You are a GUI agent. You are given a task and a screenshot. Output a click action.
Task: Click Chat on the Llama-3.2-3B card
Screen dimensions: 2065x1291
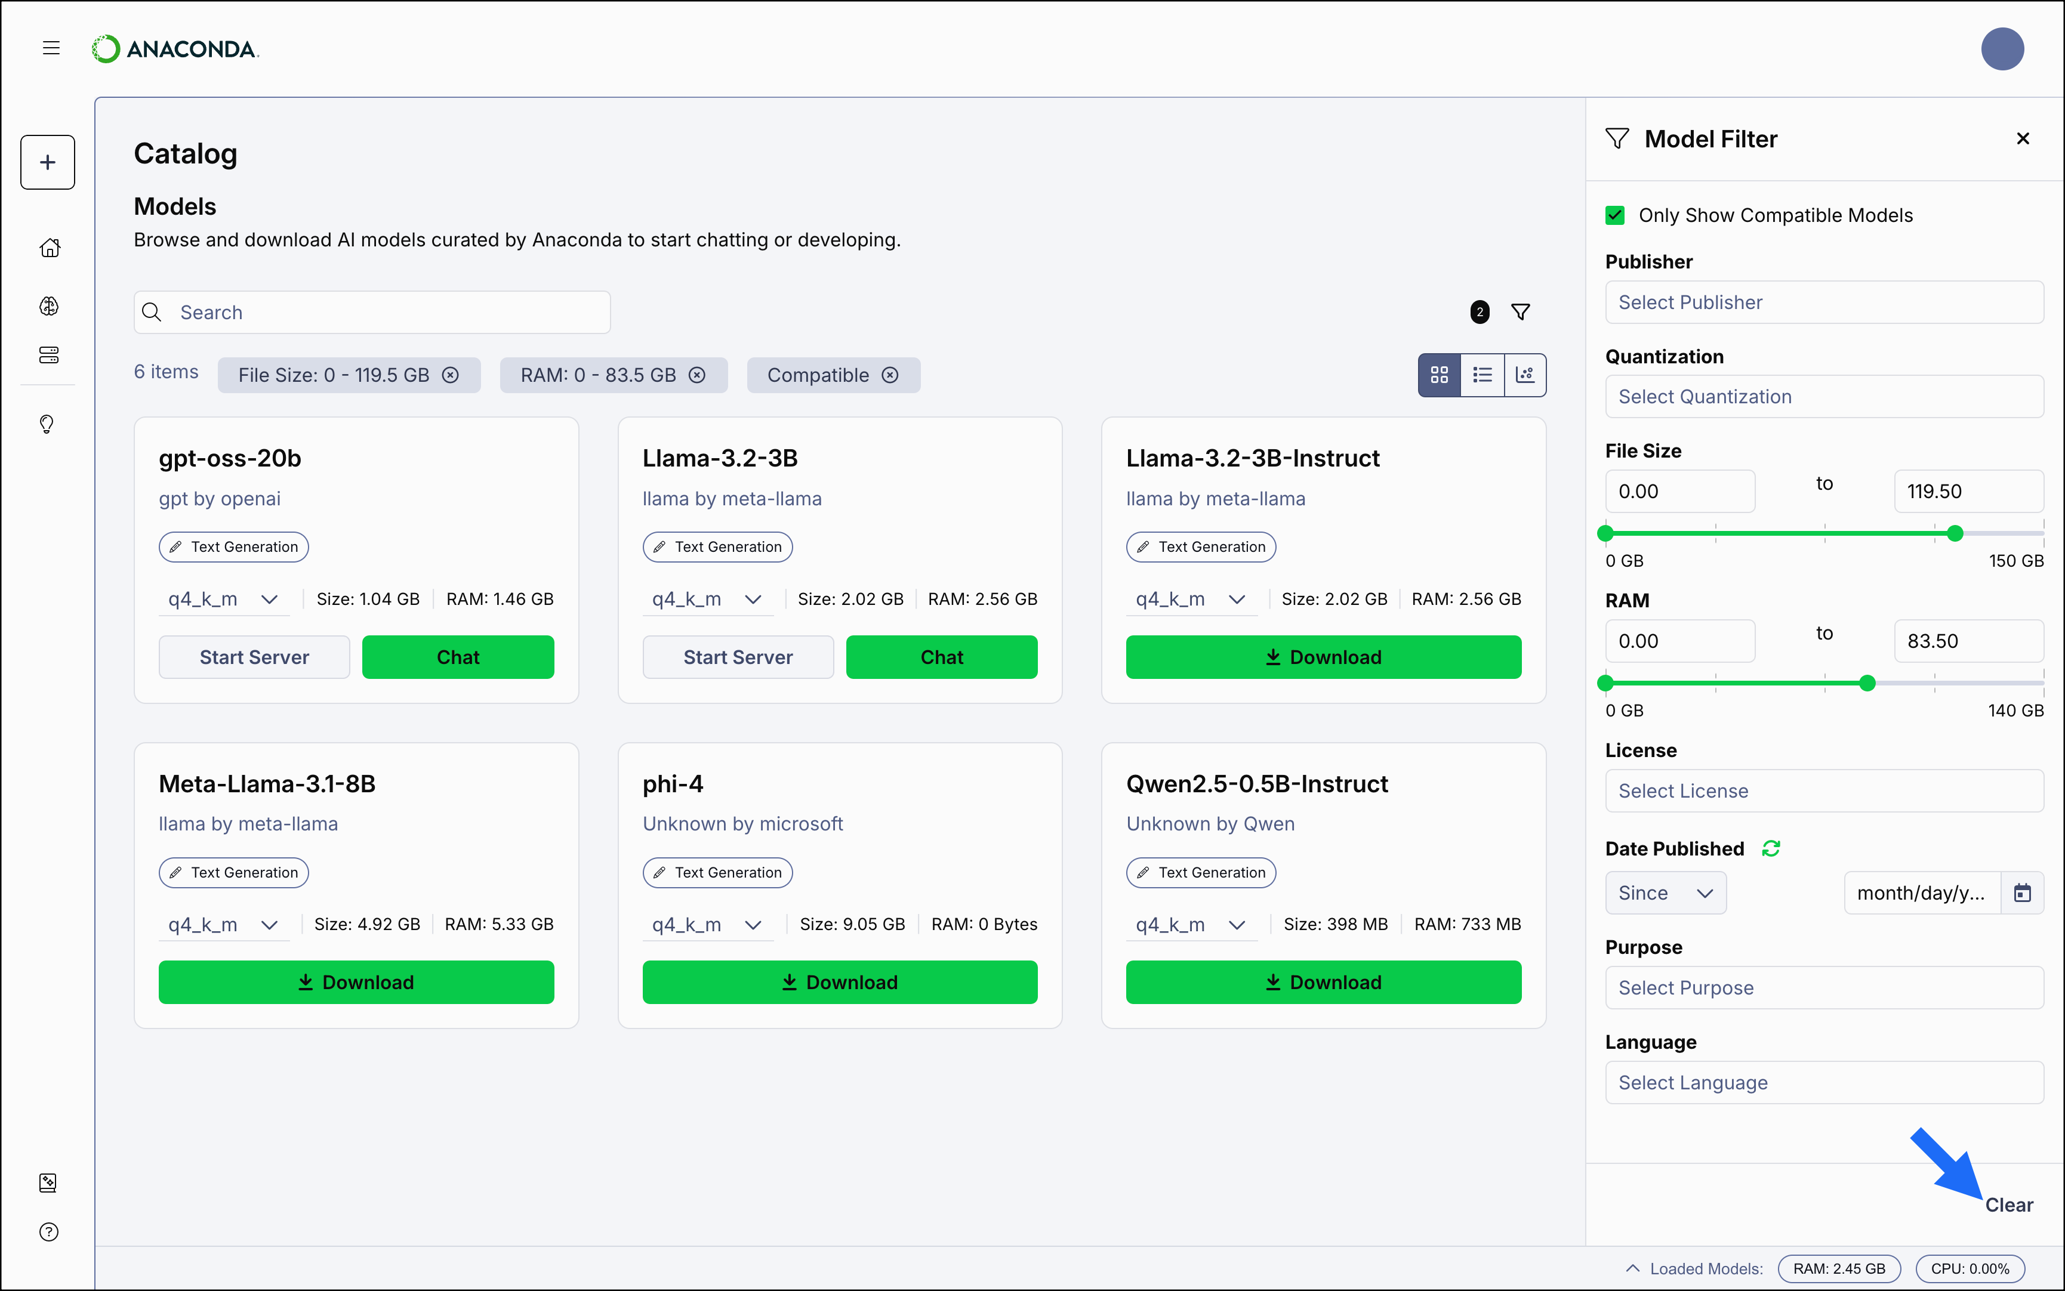click(x=942, y=657)
